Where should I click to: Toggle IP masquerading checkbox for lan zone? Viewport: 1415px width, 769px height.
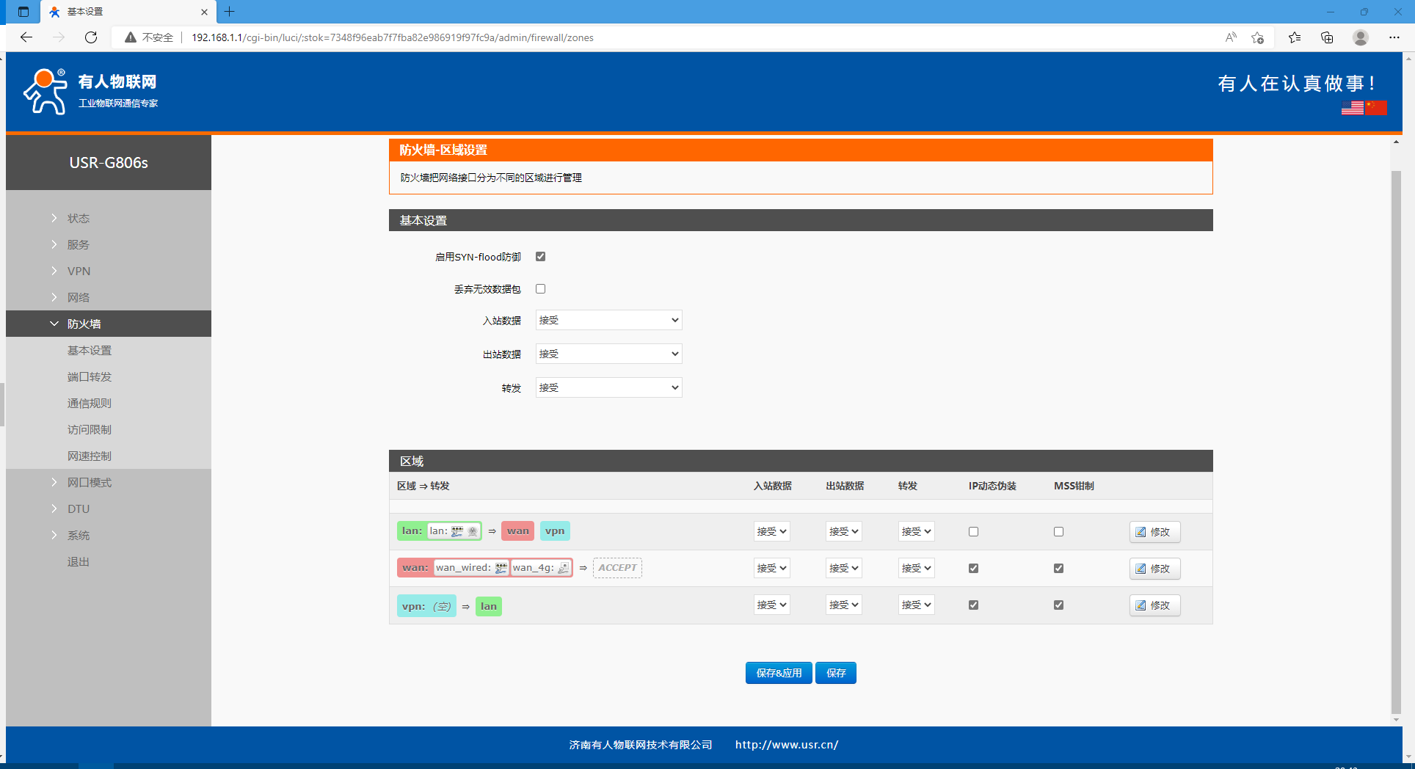[973, 532]
